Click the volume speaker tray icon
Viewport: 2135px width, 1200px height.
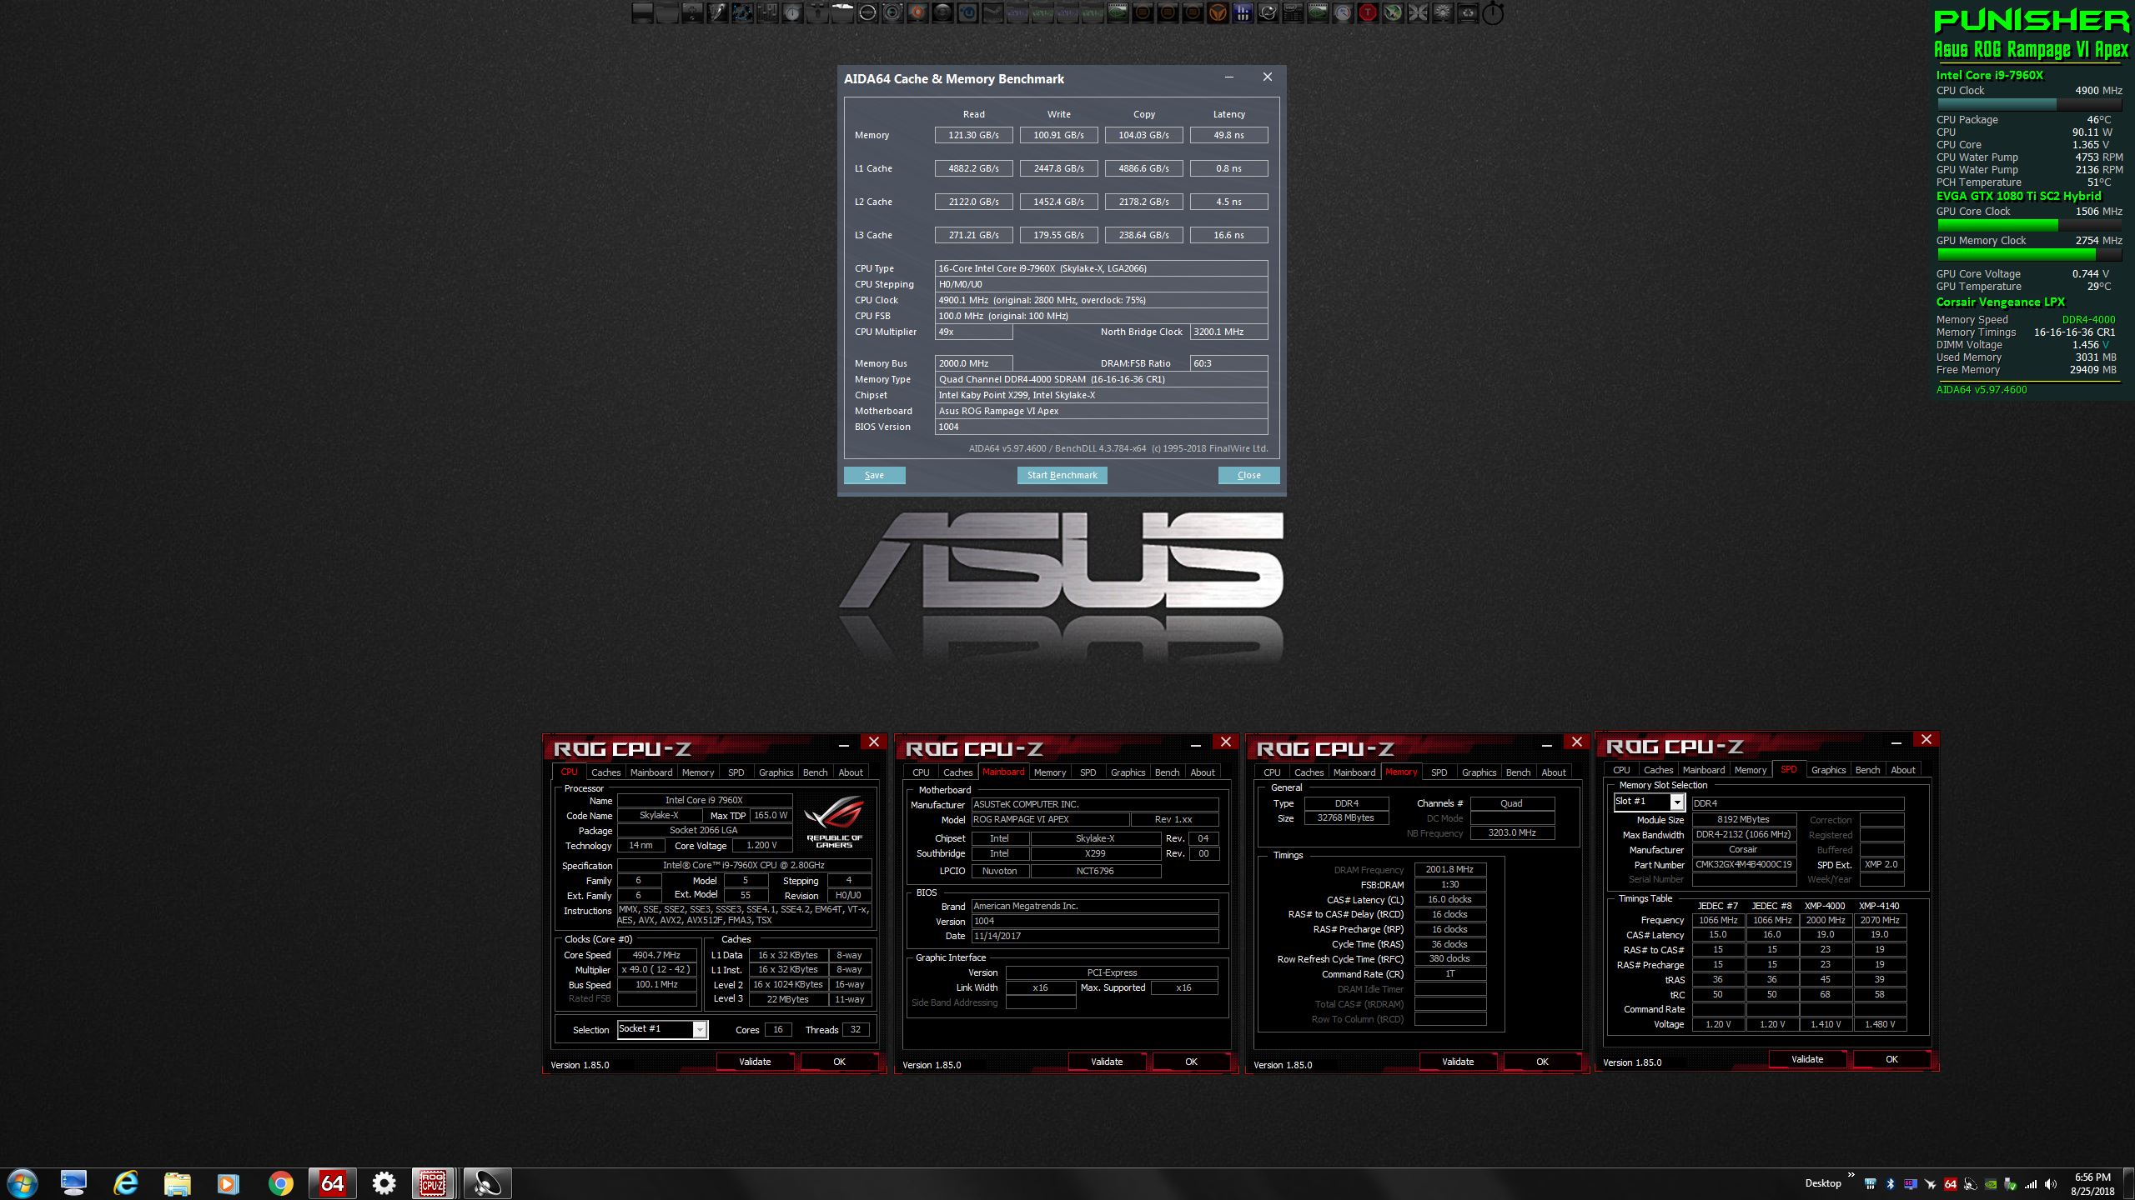[2050, 1183]
